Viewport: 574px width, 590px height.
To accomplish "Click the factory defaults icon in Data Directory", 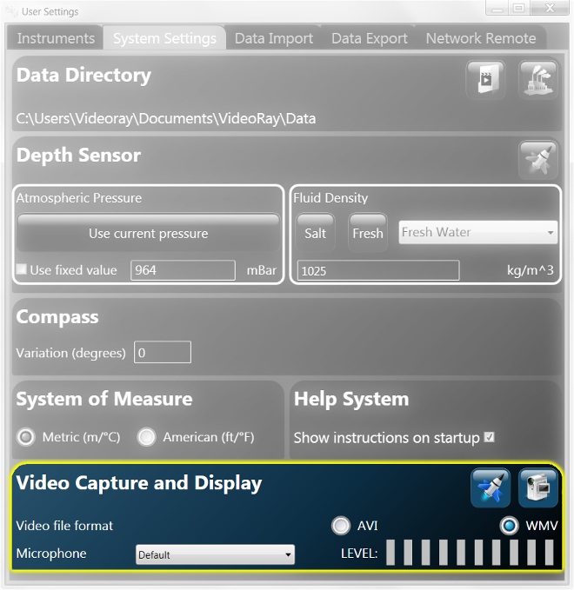I will (x=537, y=80).
